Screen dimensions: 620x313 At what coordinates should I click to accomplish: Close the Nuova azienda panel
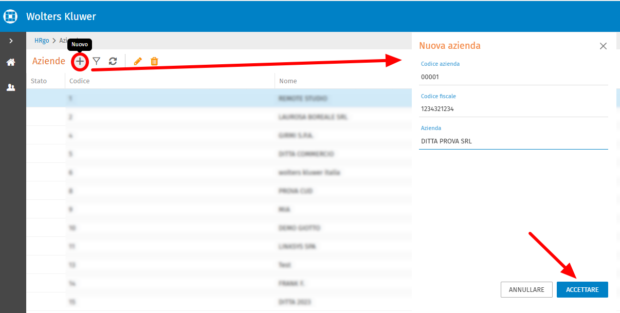pos(604,46)
